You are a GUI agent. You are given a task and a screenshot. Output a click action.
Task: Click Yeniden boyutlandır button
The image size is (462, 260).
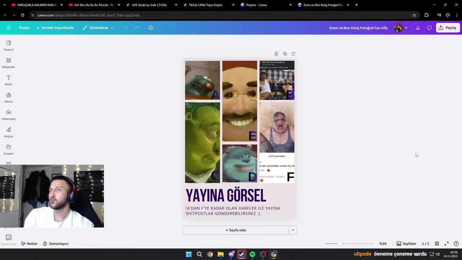point(55,28)
